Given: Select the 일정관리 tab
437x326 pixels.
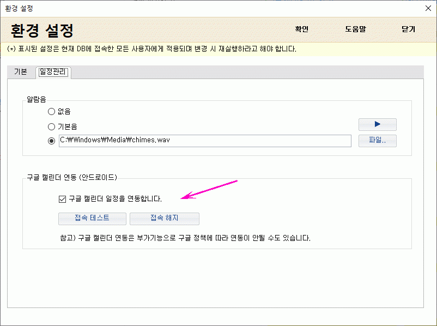Looking at the screenshot, I should [x=53, y=72].
